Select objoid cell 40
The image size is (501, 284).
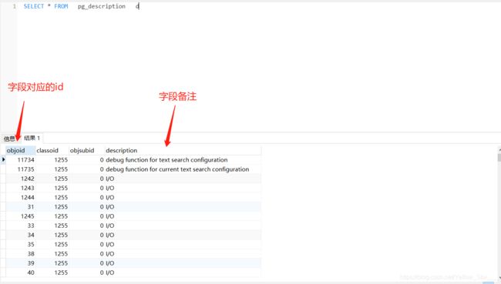pos(20,272)
